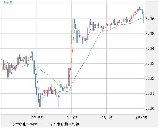The height and width of the screenshot is (128, 159).
Task: Click the 8.33 price axis label
Action: coord(150,64)
